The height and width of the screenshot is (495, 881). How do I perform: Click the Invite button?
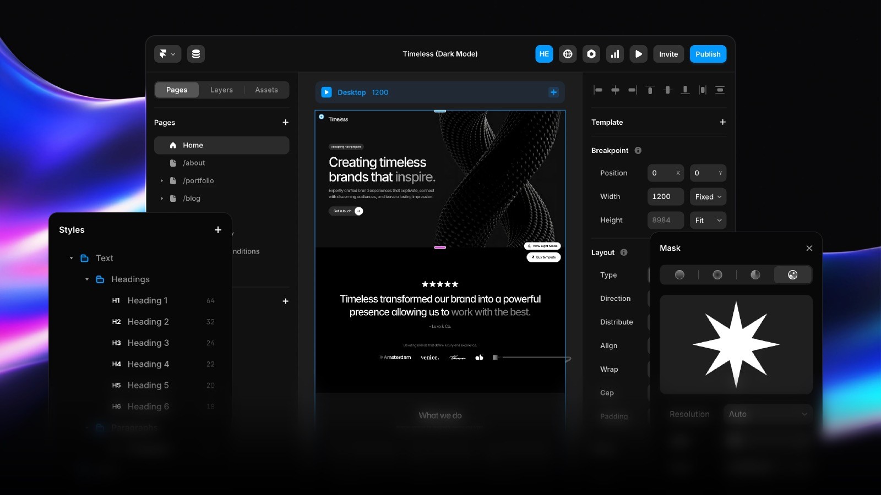click(668, 54)
